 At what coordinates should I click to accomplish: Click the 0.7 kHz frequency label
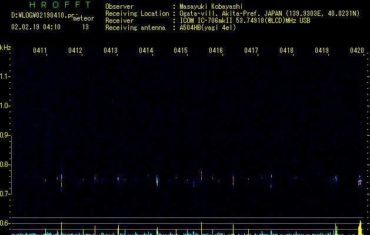click(x=5, y=194)
